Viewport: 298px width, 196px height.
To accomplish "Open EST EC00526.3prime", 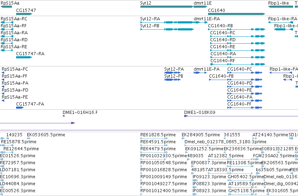I will click(18, 191).
